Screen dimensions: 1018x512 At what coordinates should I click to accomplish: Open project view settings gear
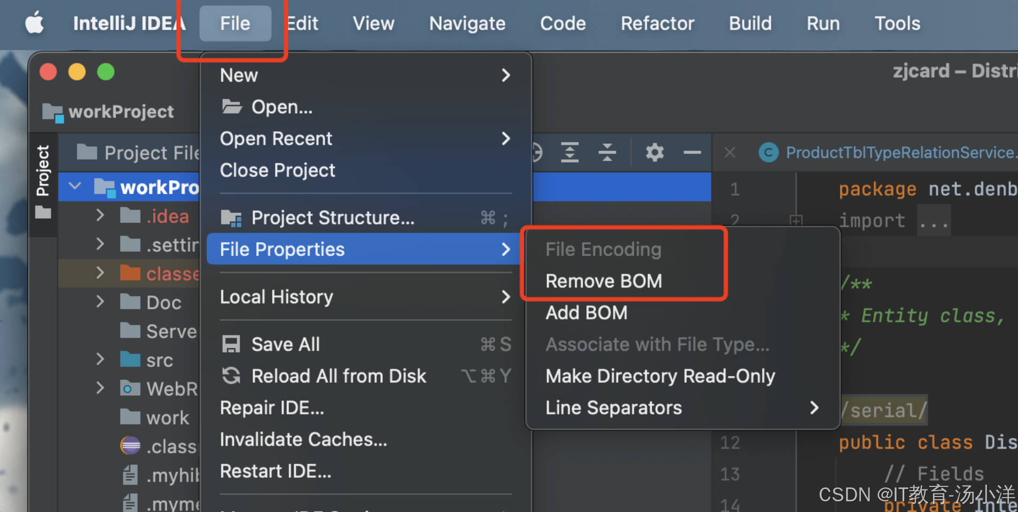coord(654,153)
